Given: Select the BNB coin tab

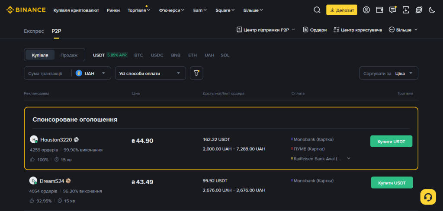Looking at the screenshot, I should pyautogui.click(x=176, y=55).
